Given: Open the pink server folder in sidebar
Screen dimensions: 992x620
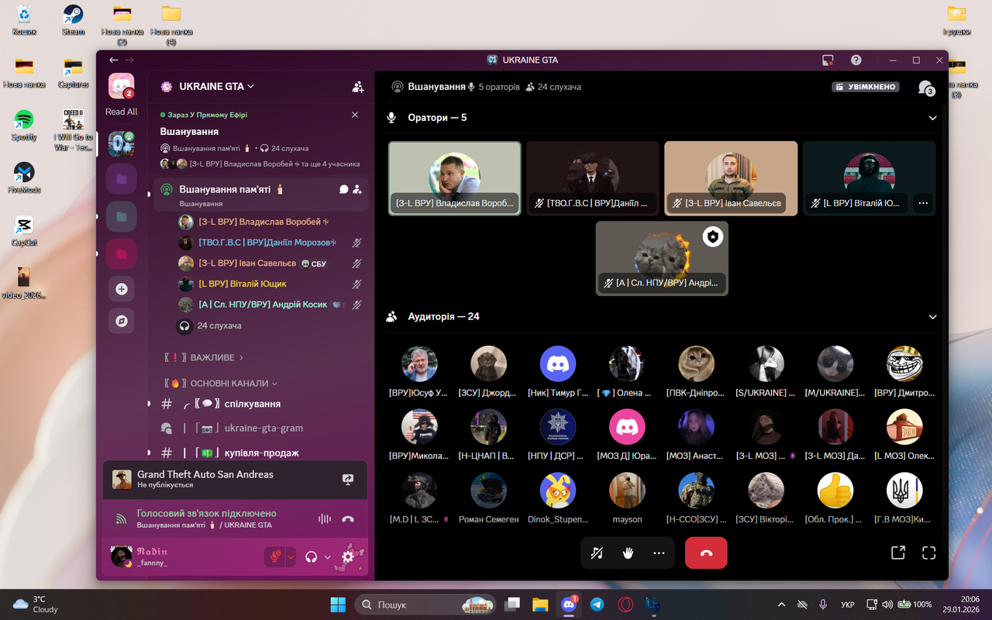Looking at the screenshot, I should (x=122, y=254).
